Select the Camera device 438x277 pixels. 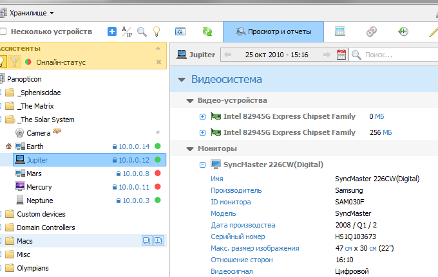[x=38, y=133]
